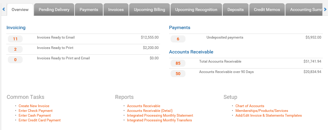Image resolution: width=328 pixels, height=130 pixels.
Task: Open the Credit Memos tab
Action: click(267, 9)
